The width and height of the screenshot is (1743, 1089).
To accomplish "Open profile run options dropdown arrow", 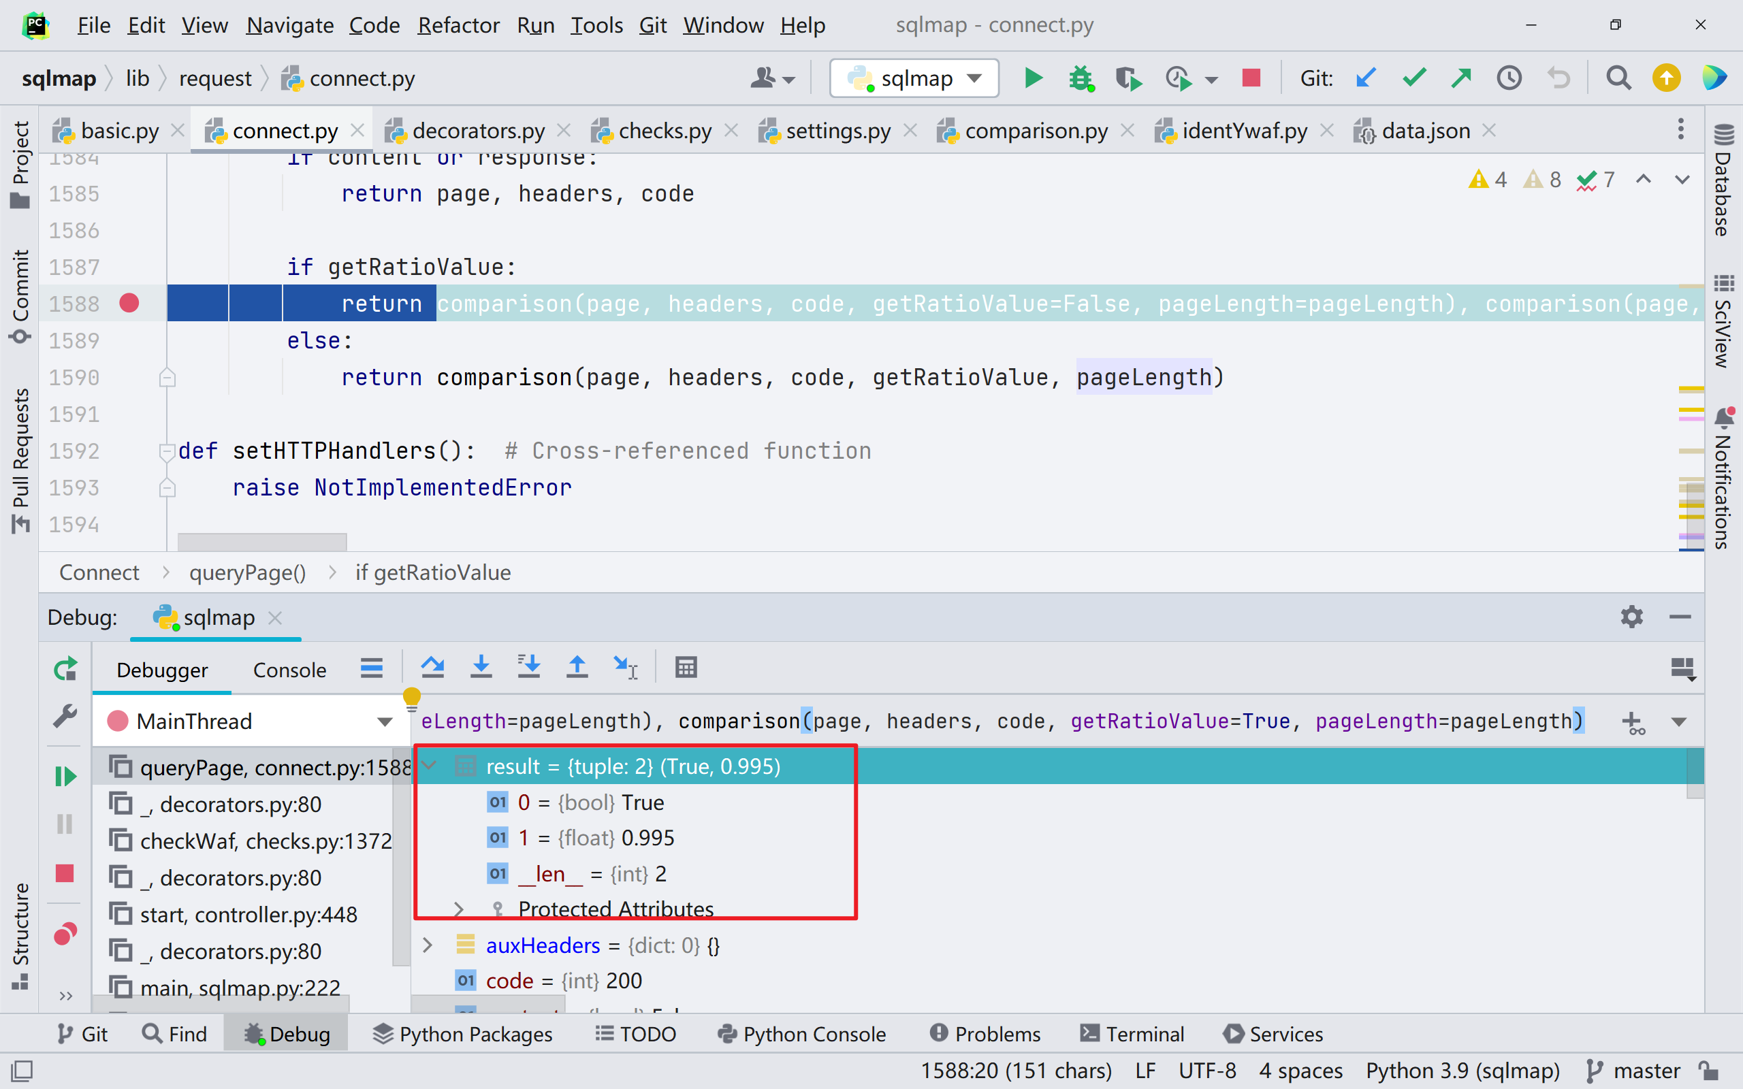I will [1211, 79].
